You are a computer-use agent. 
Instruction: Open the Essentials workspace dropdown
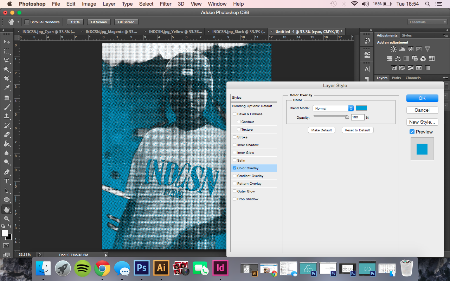coord(428,22)
